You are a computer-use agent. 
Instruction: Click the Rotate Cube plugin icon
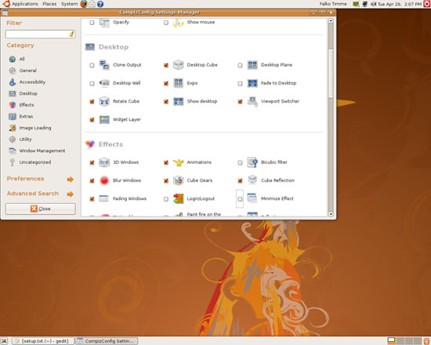tap(104, 101)
